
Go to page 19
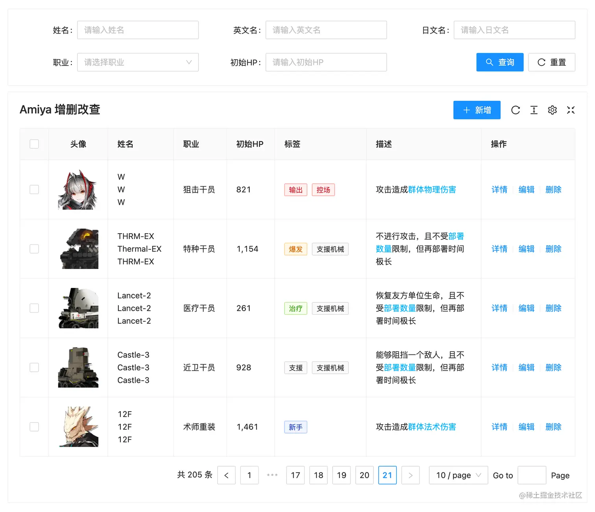(342, 475)
